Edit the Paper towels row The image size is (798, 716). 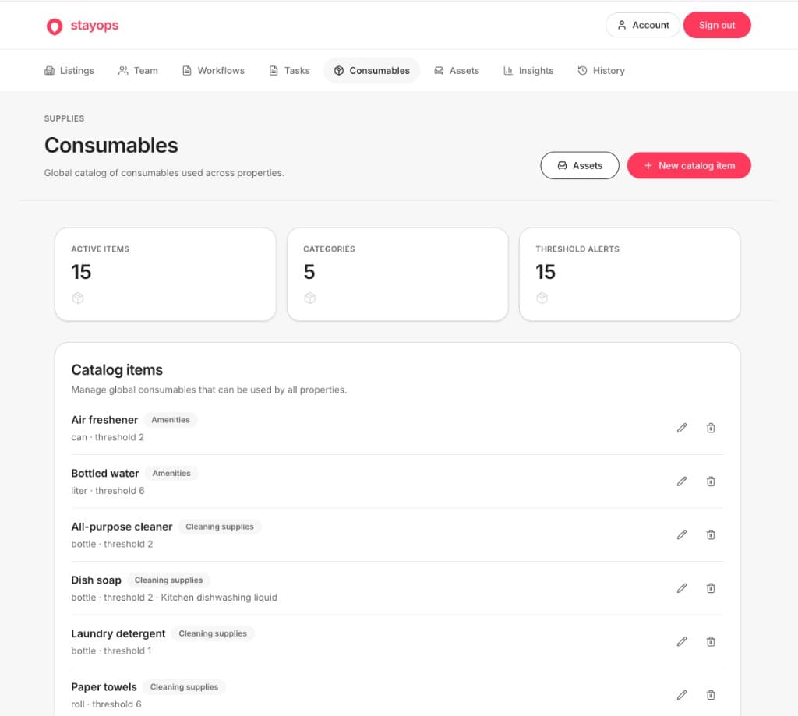click(681, 695)
